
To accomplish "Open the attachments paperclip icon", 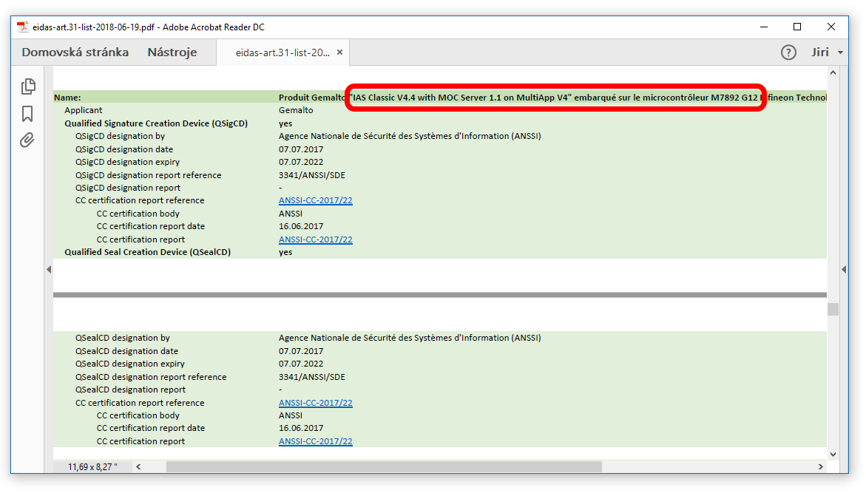I will [27, 140].
